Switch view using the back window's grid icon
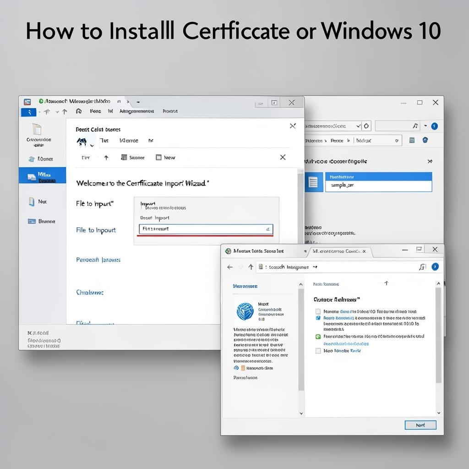The width and height of the screenshot is (469, 469). [412, 140]
